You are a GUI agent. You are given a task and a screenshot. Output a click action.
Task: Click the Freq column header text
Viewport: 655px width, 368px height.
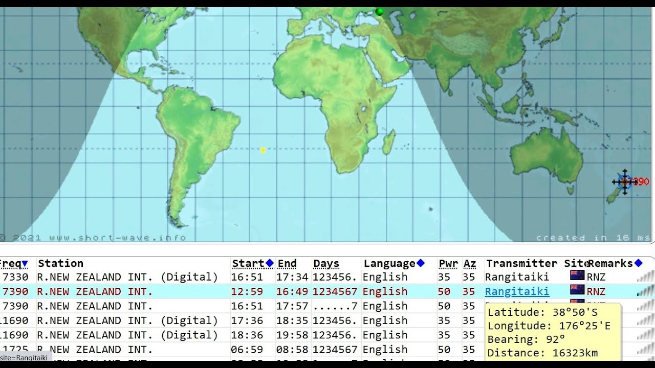coord(10,263)
